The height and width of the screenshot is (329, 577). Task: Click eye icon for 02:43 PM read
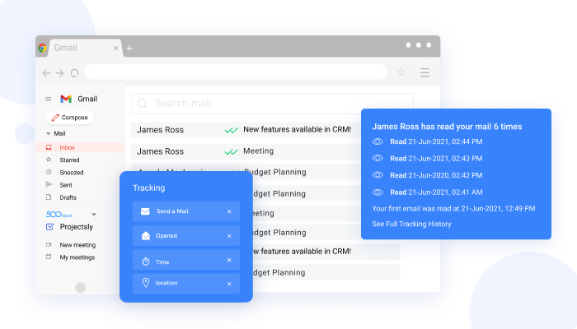click(x=378, y=158)
